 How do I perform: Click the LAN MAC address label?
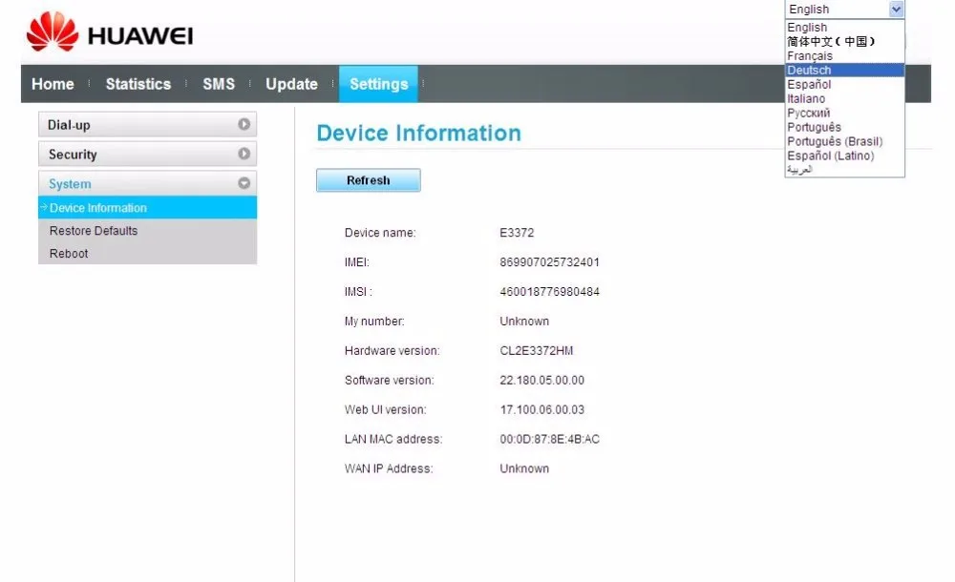pos(393,439)
